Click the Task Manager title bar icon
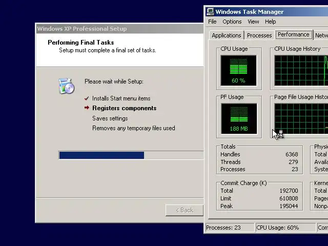This screenshot has width=328, height=246. click(210, 12)
